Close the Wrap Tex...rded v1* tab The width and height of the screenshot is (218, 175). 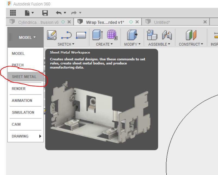coord(137,22)
